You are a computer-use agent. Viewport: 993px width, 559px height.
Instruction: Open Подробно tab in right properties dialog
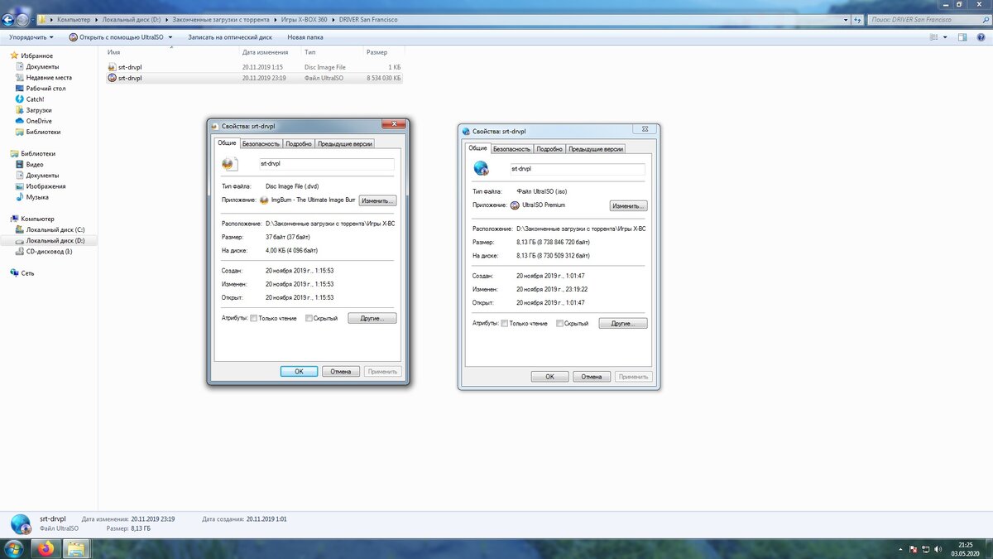coord(549,149)
